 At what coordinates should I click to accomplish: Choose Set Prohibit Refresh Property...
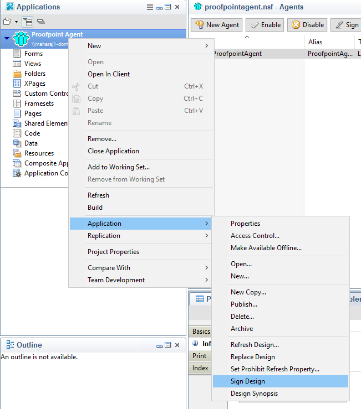281,369
